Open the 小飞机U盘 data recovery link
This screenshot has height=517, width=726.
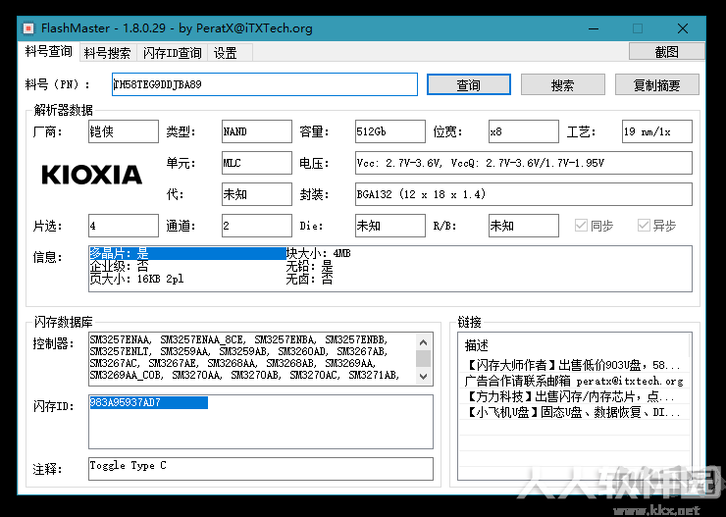[x=573, y=412]
